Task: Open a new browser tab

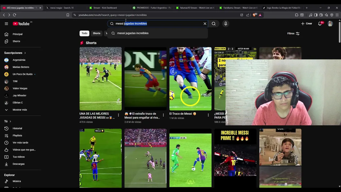Action: (x=307, y=8)
